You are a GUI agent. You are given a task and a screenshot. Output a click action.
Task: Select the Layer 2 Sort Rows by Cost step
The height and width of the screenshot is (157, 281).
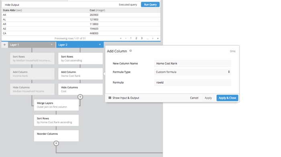pyautogui.click(x=80, y=58)
